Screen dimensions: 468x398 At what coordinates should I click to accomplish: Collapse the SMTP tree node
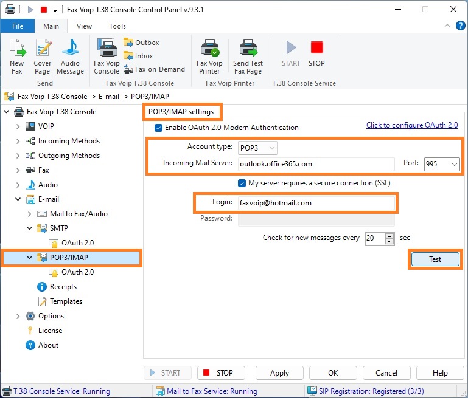click(x=30, y=228)
